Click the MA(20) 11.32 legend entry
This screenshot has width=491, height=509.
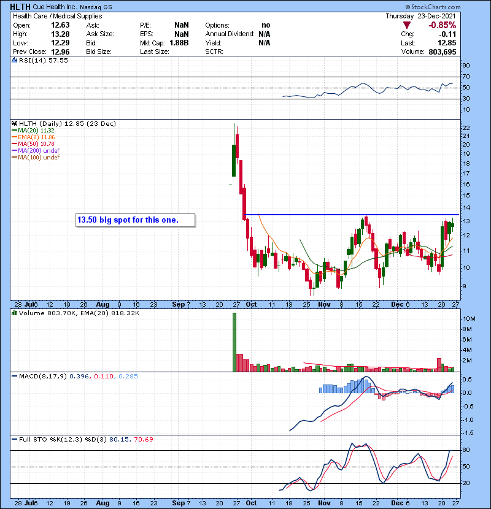click(33, 131)
